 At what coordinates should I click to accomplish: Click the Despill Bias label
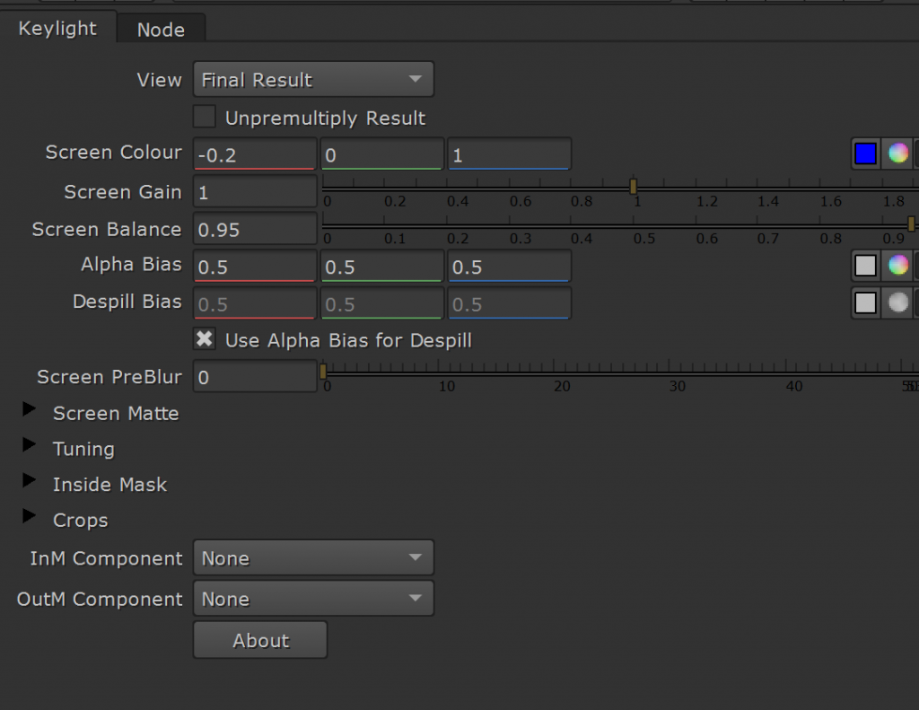127,302
